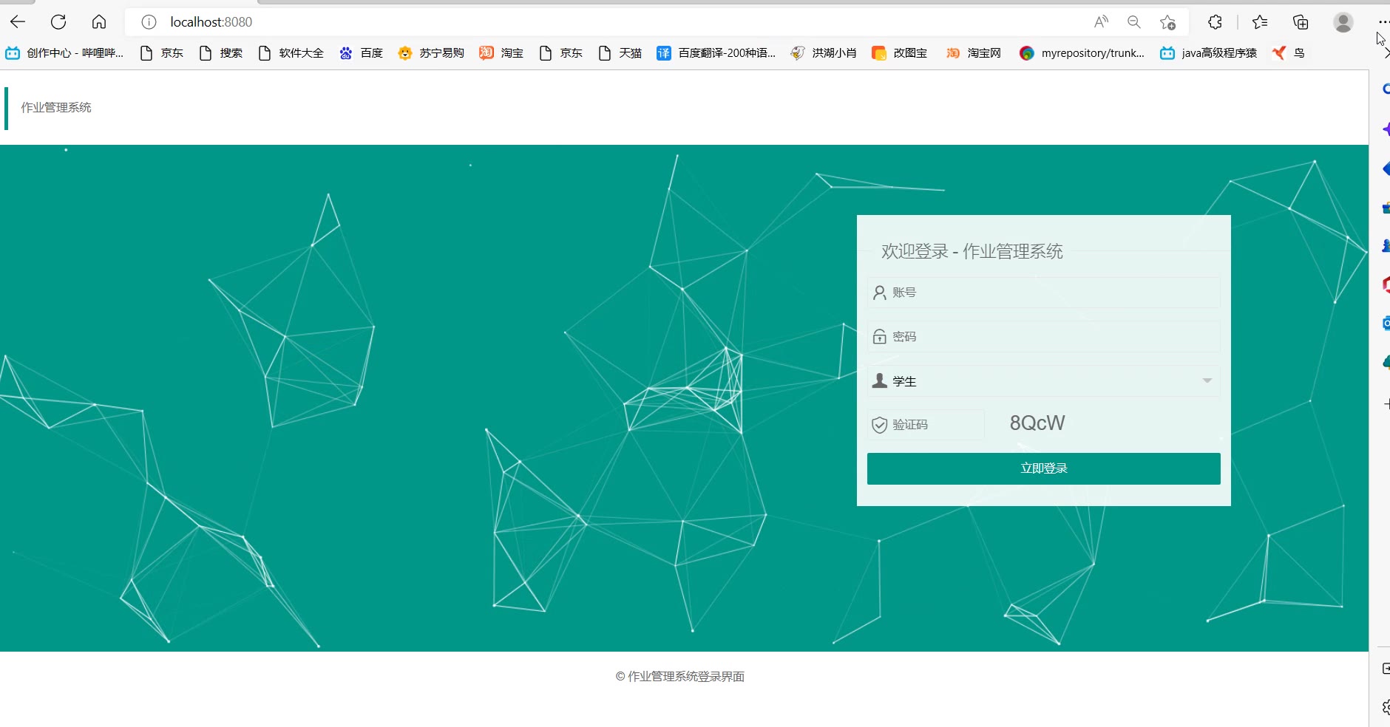The image size is (1390, 727).
Task: Click the 验证码 captcha input field
Action: pos(926,425)
